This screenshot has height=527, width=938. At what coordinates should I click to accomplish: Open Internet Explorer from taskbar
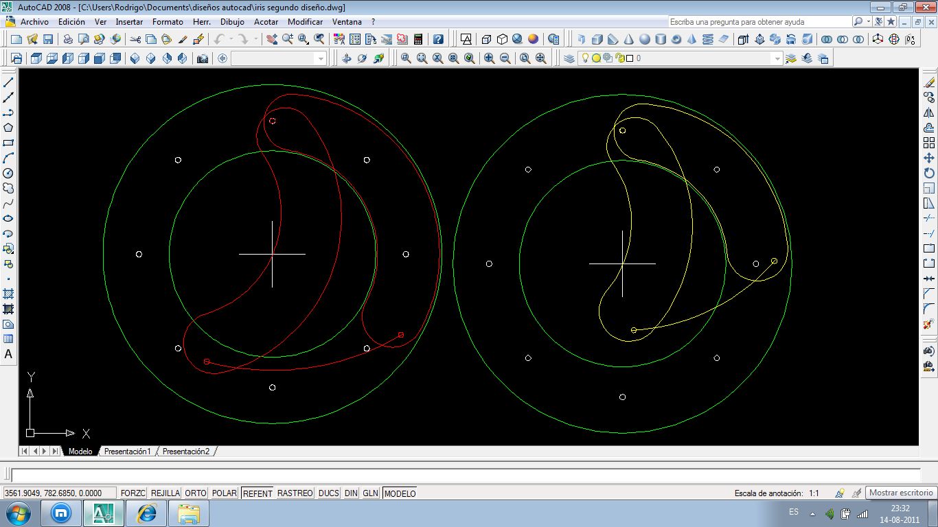[x=146, y=513]
